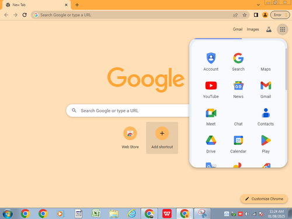Go to Gmail via top link
The width and height of the screenshot is (292, 219).
pyautogui.click(x=238, y=29)
